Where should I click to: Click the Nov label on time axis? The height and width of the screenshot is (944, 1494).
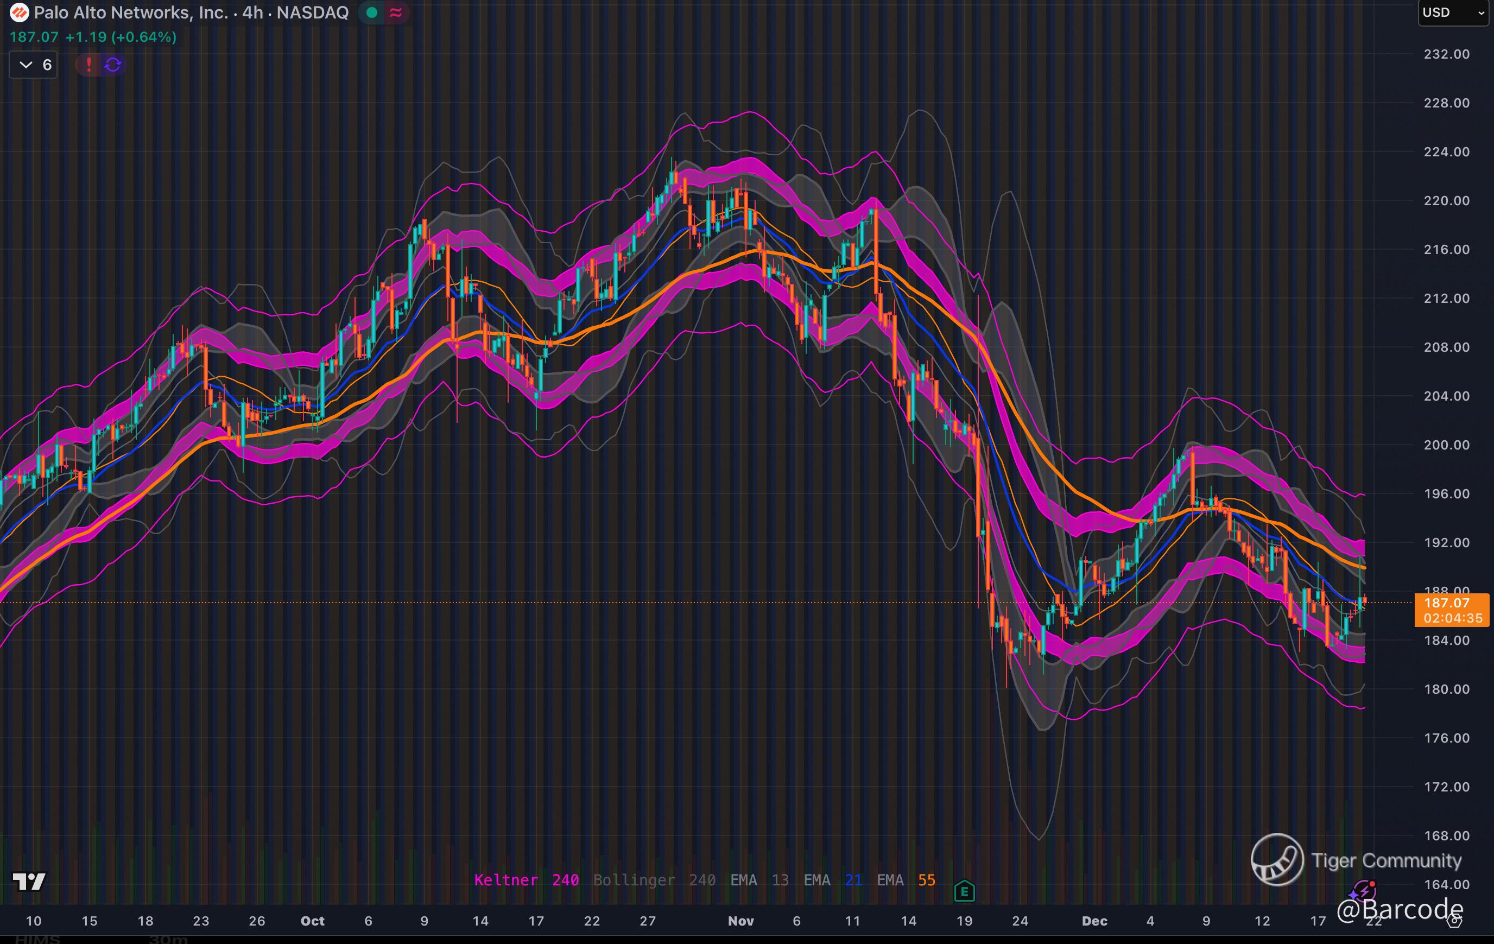click(740, 921)
